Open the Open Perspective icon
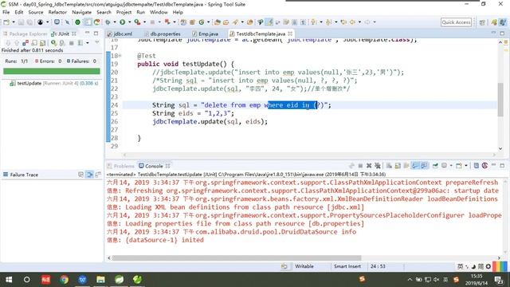This screenshot has height=287, width=510. pyautogui.click(x=481, y=22)
